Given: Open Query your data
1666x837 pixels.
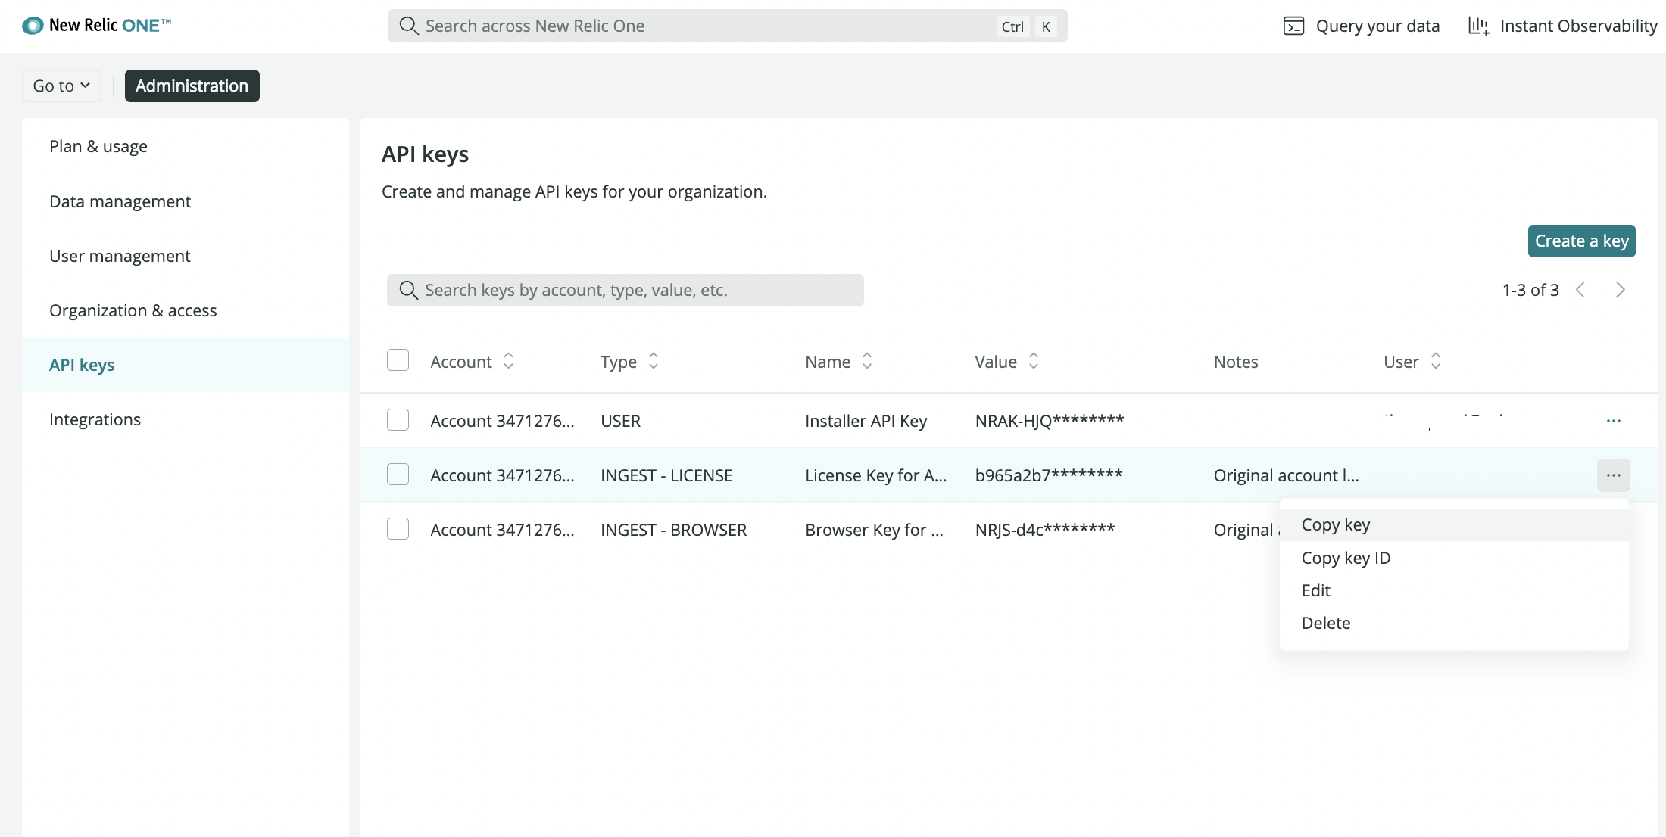Looking at the screenshot, I should 1362,26.
